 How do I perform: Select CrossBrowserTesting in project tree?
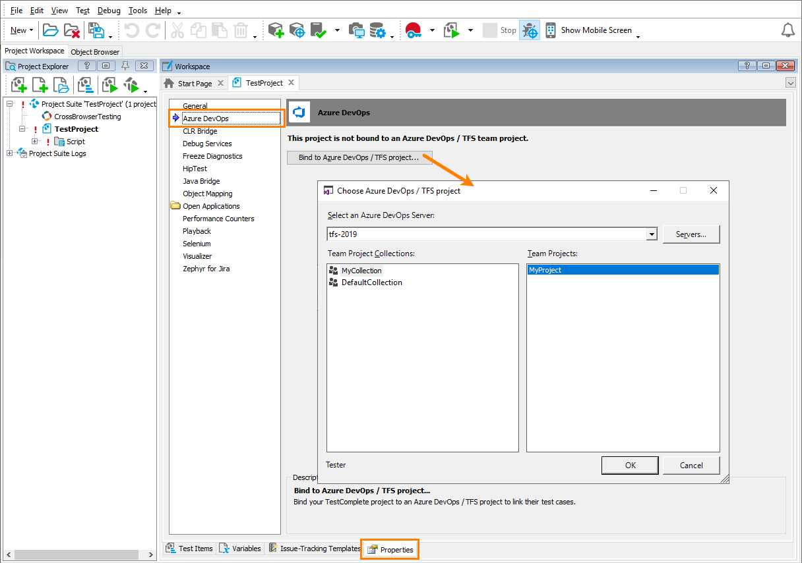[x=88, y=117]
